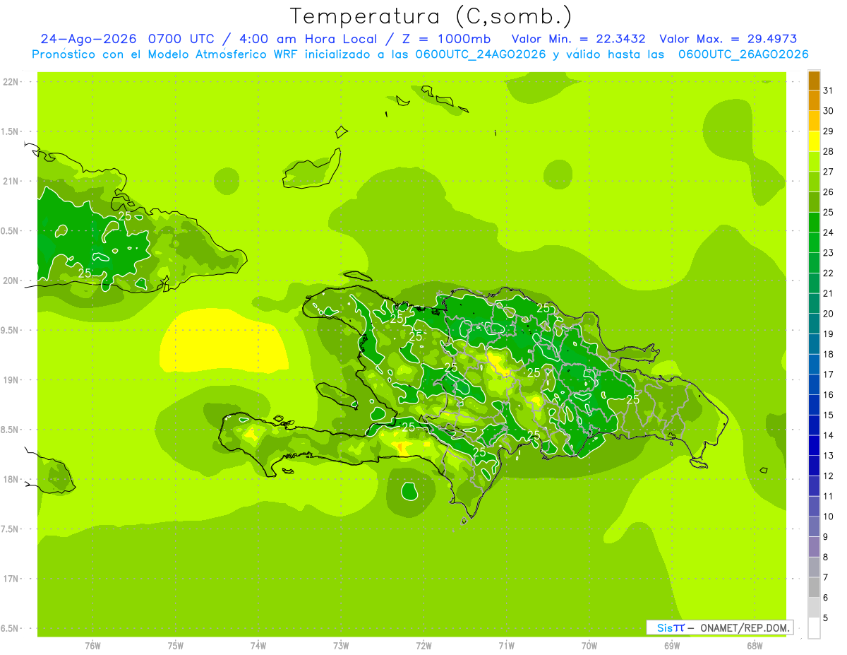Screen dimensions: 847x655
Task: Click the legend value 10
Action: tap(829, 517)
